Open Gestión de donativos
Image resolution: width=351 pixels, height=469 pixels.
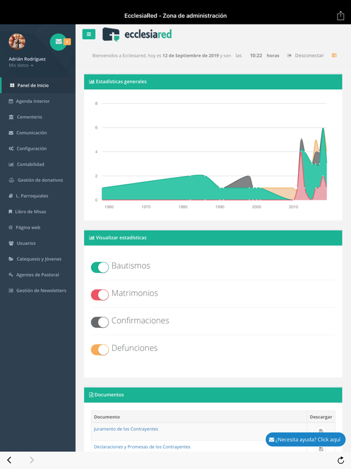tap(38, 180)
